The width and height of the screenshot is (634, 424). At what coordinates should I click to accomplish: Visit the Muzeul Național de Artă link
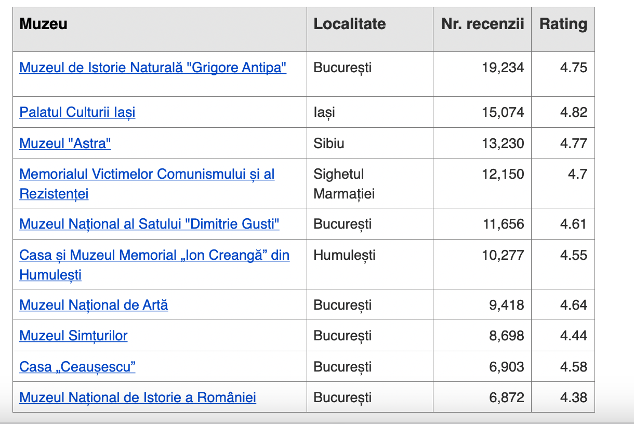pos(94,305)
